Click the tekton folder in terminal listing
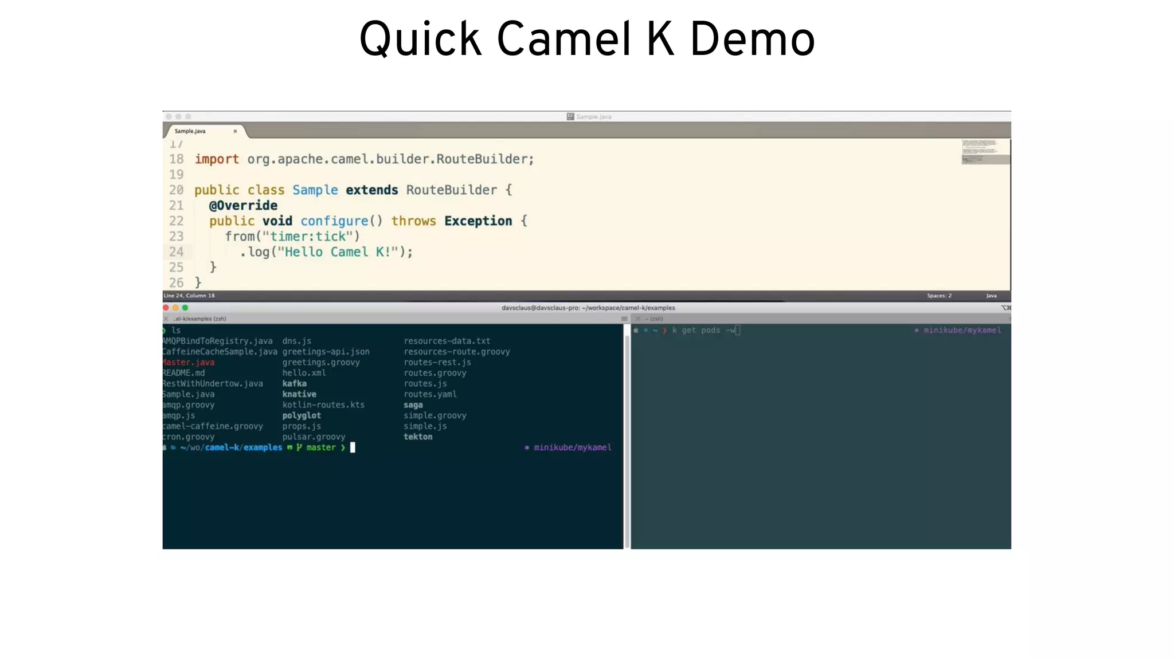Viewport: 1174px width, 660px height. click(418, 437)
